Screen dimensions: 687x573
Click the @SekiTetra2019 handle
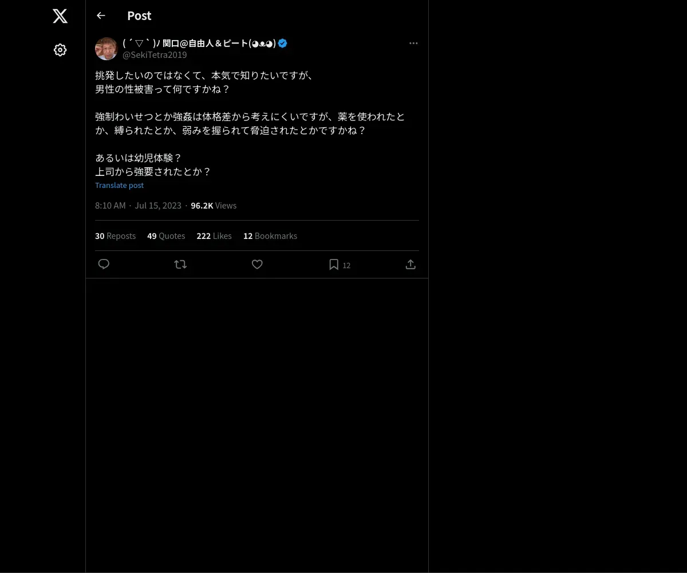click(155, 55)
